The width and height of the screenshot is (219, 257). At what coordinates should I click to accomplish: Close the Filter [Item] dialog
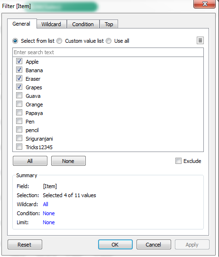tap(205, 4)
